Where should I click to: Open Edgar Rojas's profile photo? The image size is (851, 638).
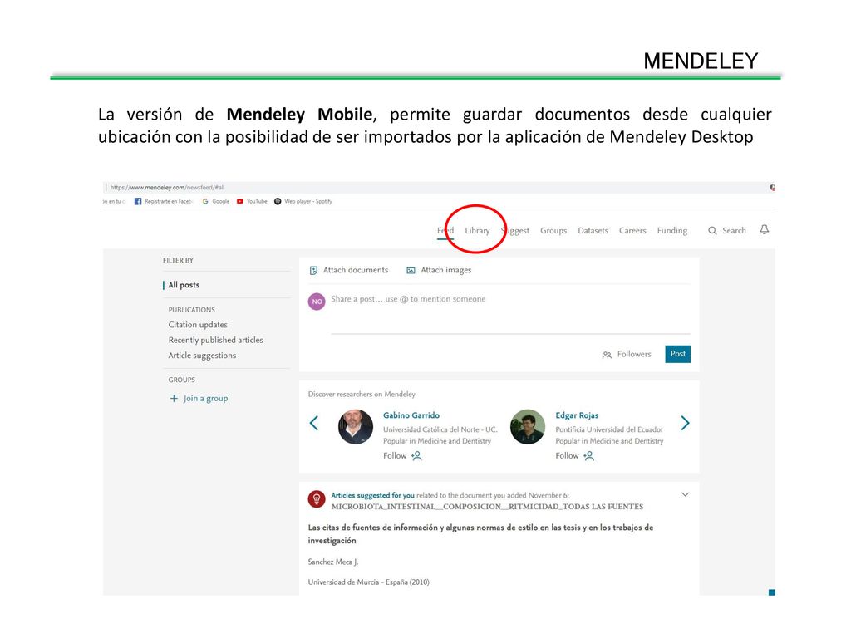click(528, 426)
